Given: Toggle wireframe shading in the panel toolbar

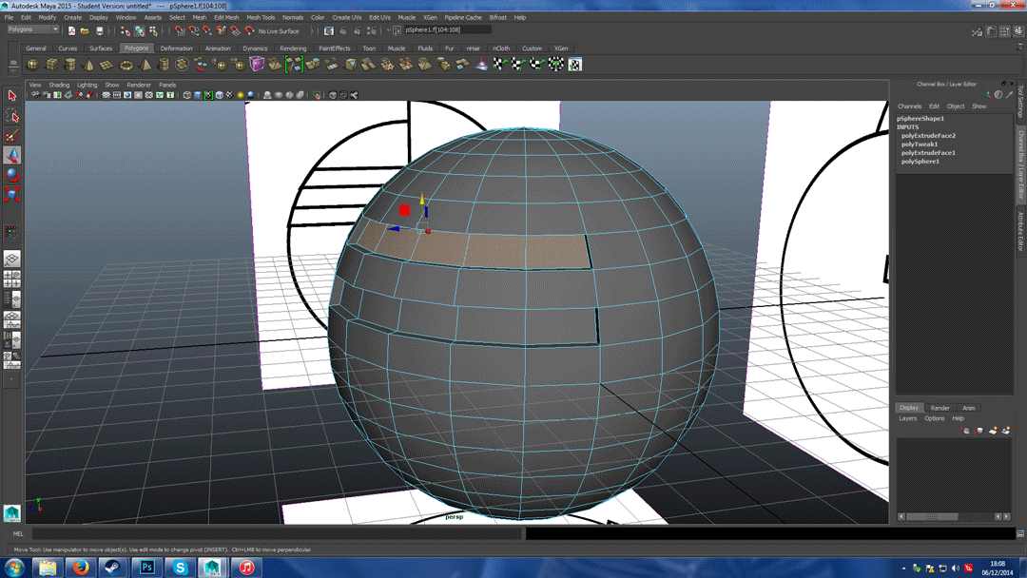Looking at the screenshot, I should (186, 95).
